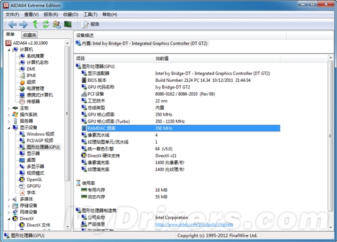Generate a report with the 报告 button
The image size is (337, 242).
click(90, 24)
